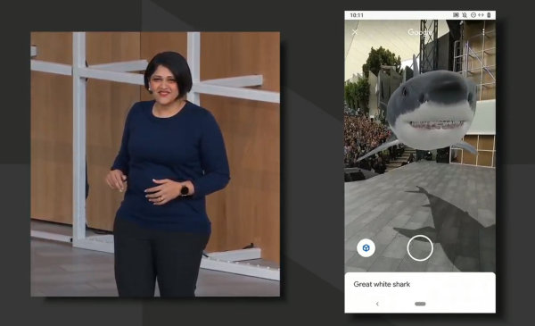The height and width of the screenshot is (326, 535).
Task: Tap the do-not-disturb circle status icon
Action: (x=473, y=15)
